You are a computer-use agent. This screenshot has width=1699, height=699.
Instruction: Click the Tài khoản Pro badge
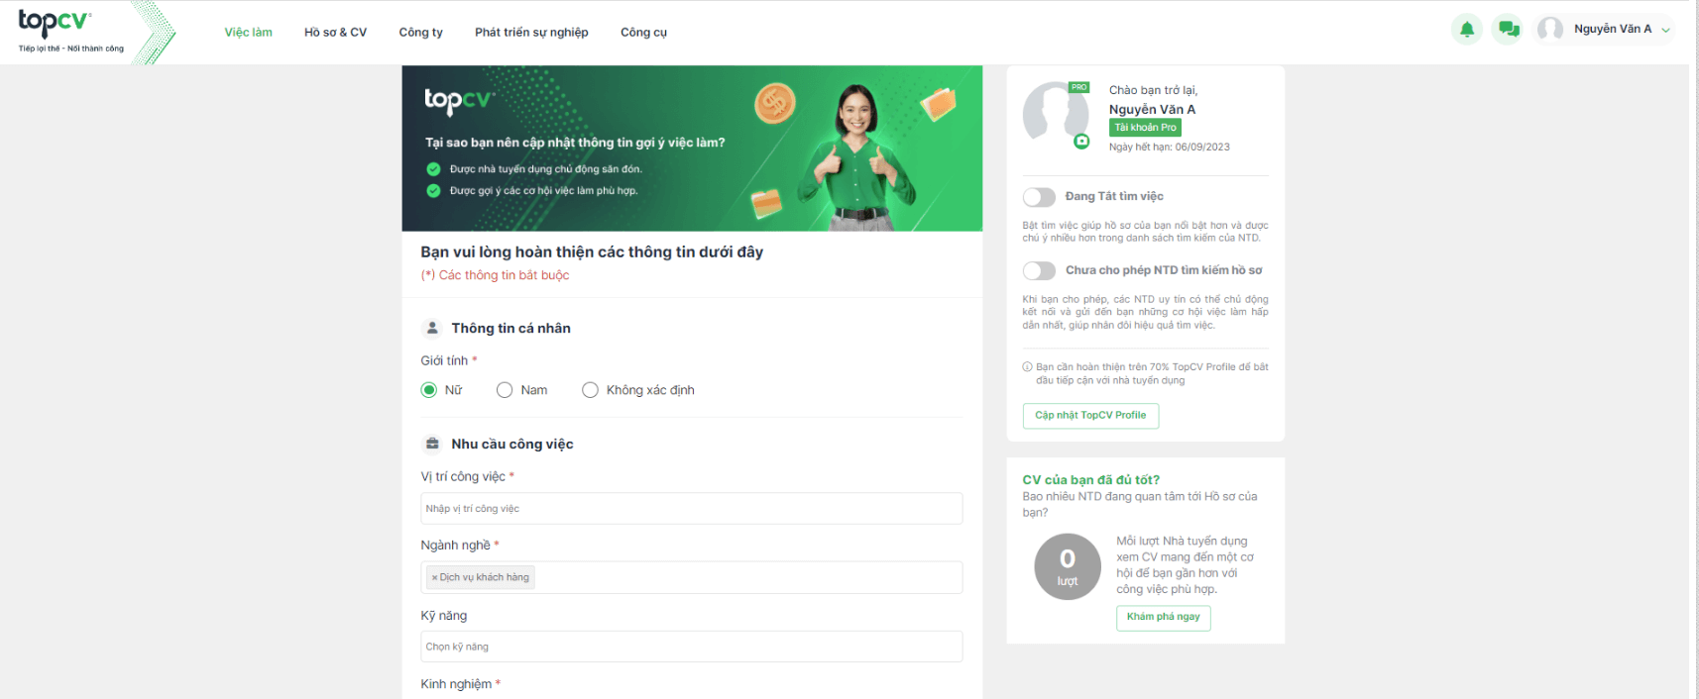click(1145, 128)
